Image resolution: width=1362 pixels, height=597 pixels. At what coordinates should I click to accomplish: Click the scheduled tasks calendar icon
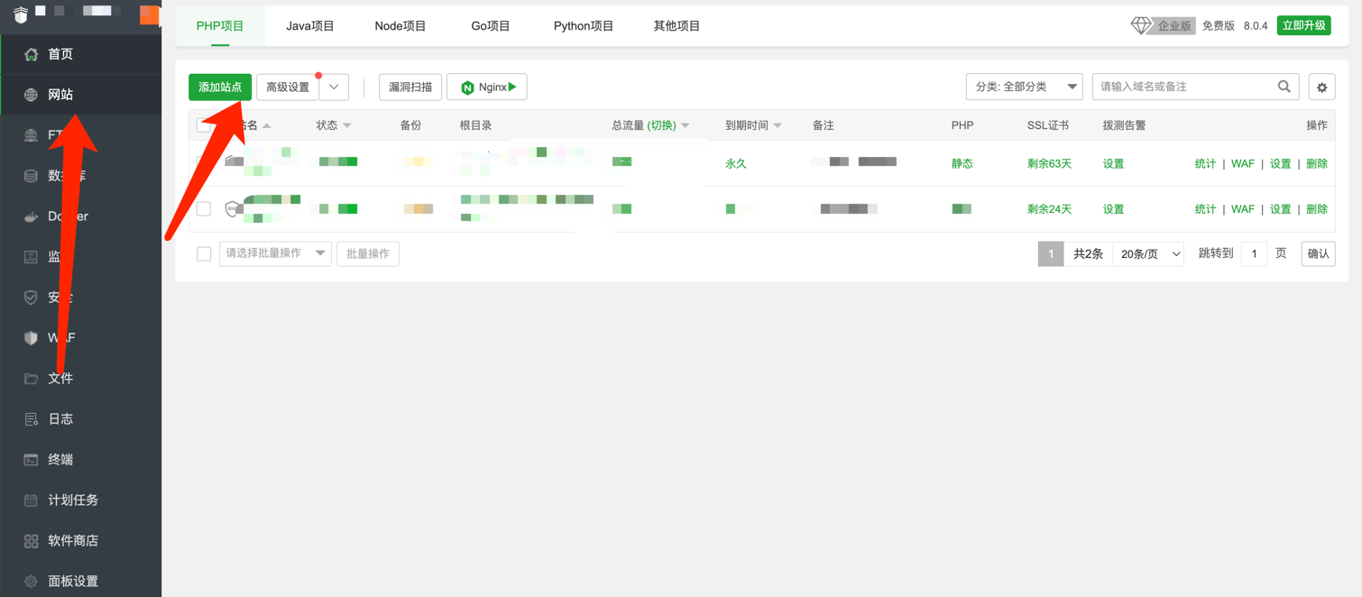(32, 501)
